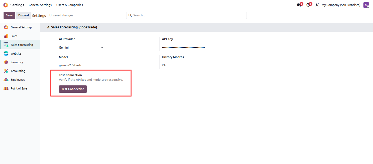Select Website section in sidebar
This screenshot has width=373, height=164.
[20, 53]
